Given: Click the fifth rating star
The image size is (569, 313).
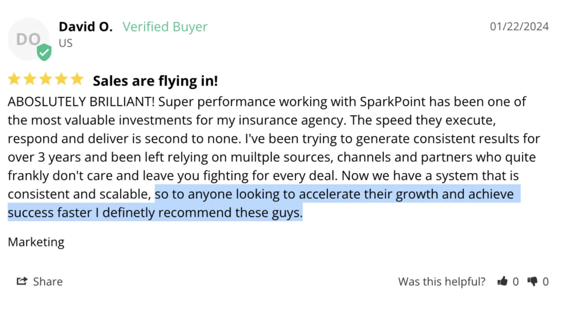Looking at the screenshot, I should (76, 80).
